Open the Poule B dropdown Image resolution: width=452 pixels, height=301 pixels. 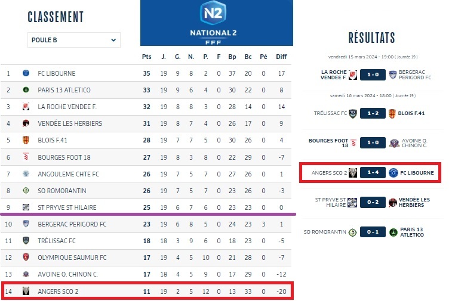[x=74, y=41]
